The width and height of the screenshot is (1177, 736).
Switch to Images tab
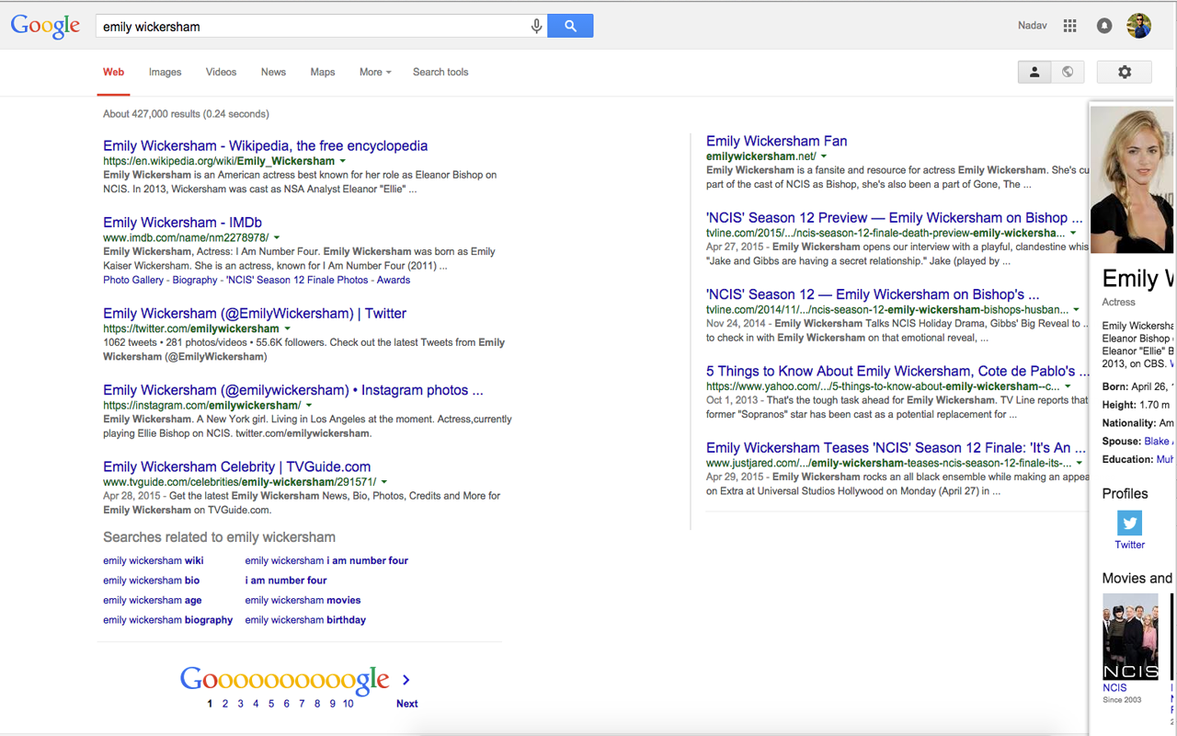click(166, 72)
